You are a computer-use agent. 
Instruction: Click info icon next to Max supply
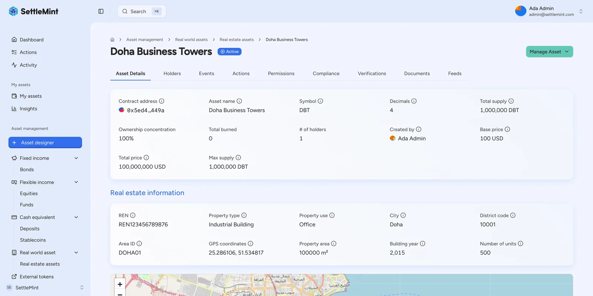tap(238, 157)
